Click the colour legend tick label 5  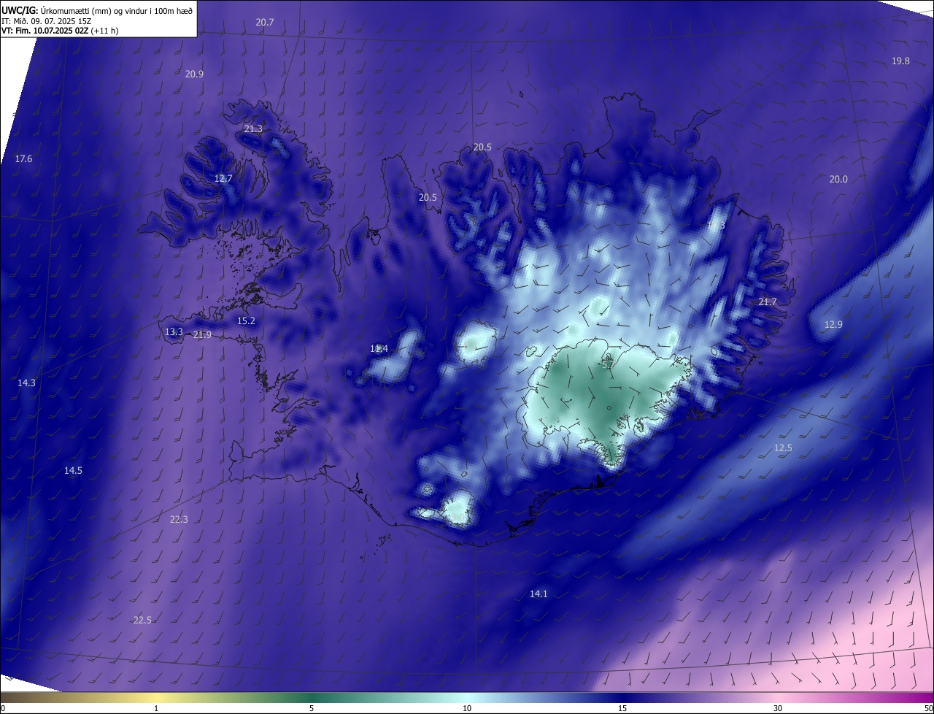[x=312, y=709]
